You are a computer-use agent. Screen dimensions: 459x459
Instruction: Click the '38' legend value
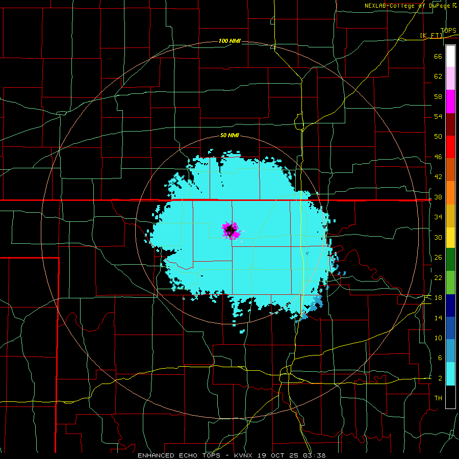click(x=438, y=197)
